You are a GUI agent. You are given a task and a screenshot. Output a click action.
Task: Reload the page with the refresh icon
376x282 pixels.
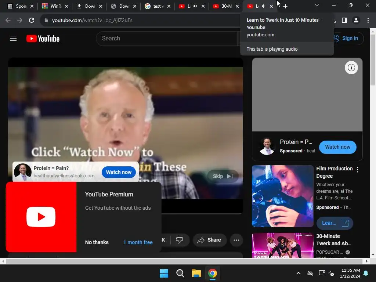click(32, 20)
